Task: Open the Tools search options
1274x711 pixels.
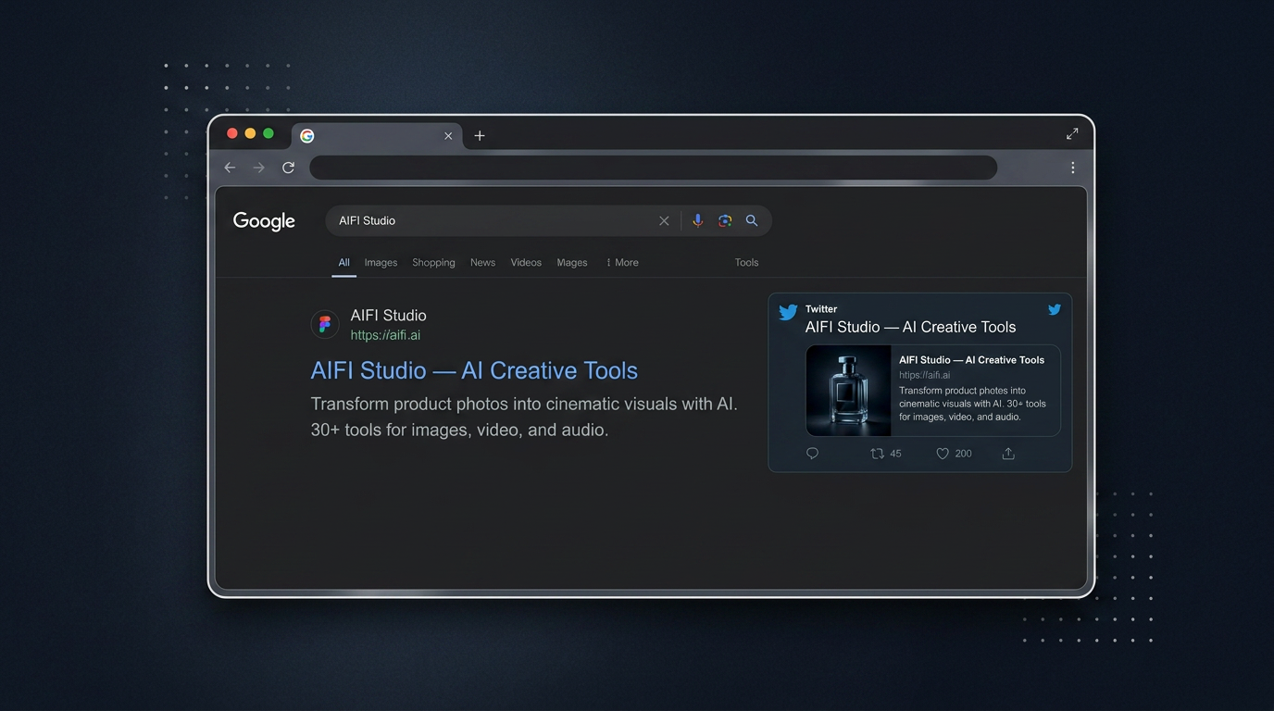Action: click(746, 263)
